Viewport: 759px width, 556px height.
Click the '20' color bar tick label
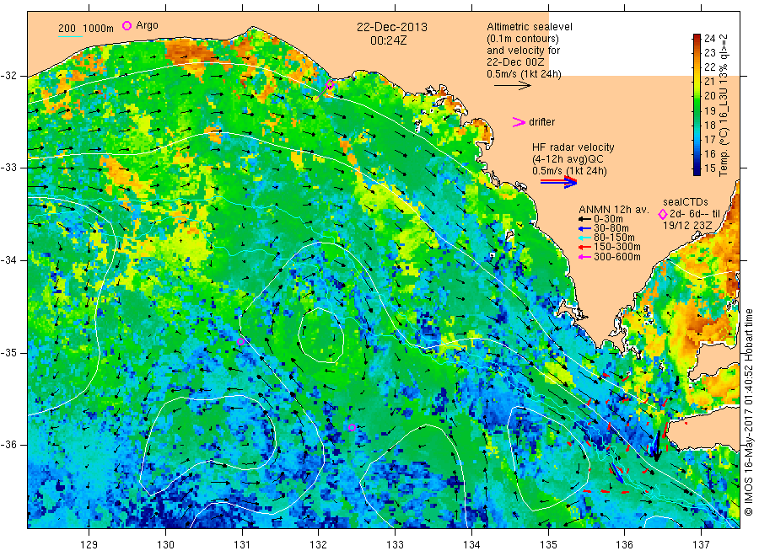[x=709, y=96]
